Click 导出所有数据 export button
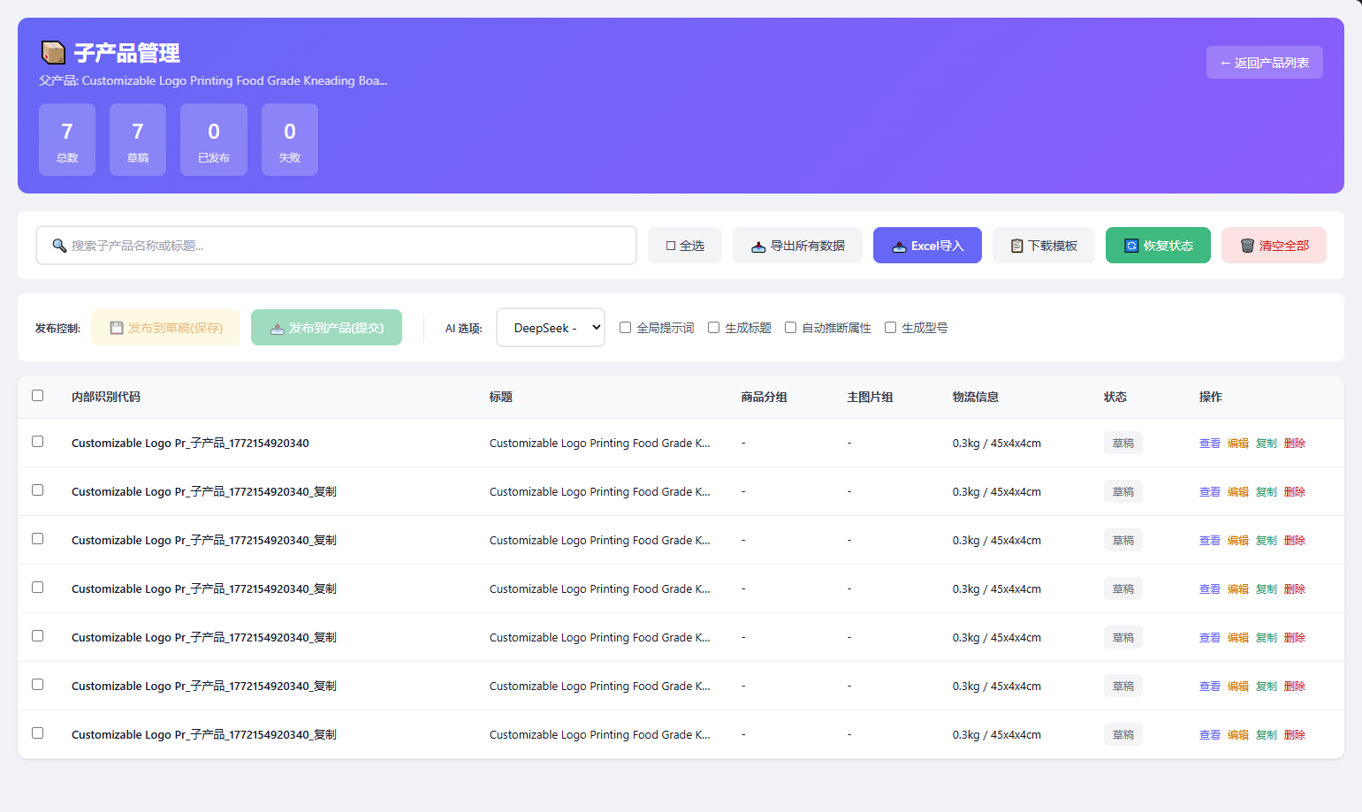 [x=797, y=246]
